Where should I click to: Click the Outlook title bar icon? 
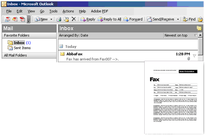tap(4, 4)
